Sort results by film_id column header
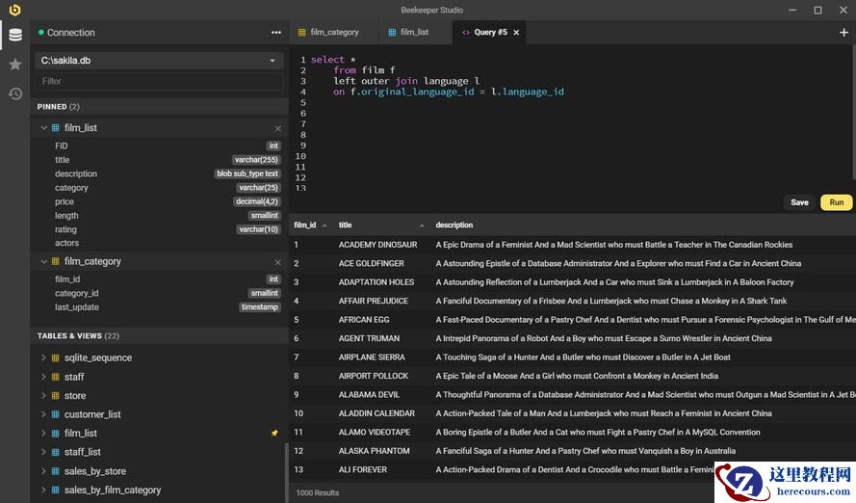This screenshot has width=856, height=503. [x=305, y=225]
